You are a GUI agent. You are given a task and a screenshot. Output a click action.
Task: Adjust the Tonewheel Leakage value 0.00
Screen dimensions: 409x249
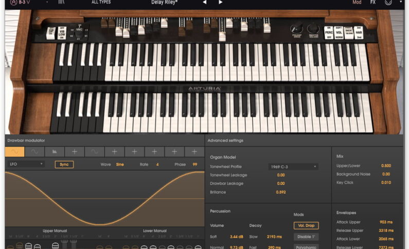tap(281, 175)
